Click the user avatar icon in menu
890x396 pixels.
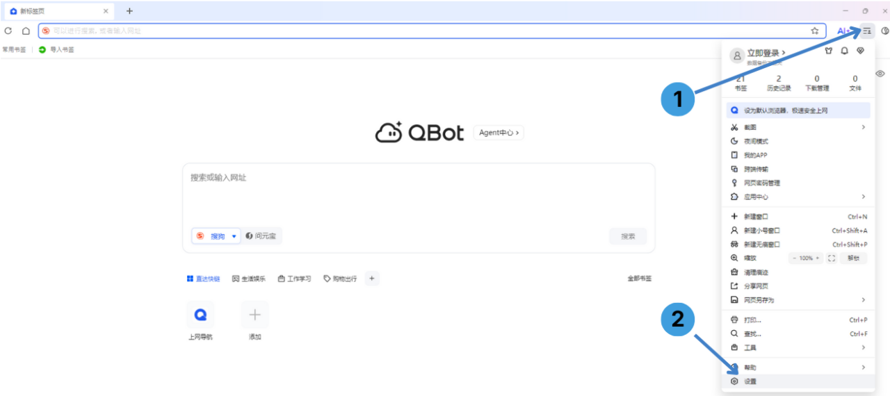[x=736, y=55]
